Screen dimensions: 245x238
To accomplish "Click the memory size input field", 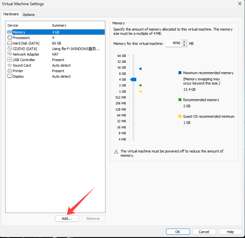I will [x=173, y=44].
